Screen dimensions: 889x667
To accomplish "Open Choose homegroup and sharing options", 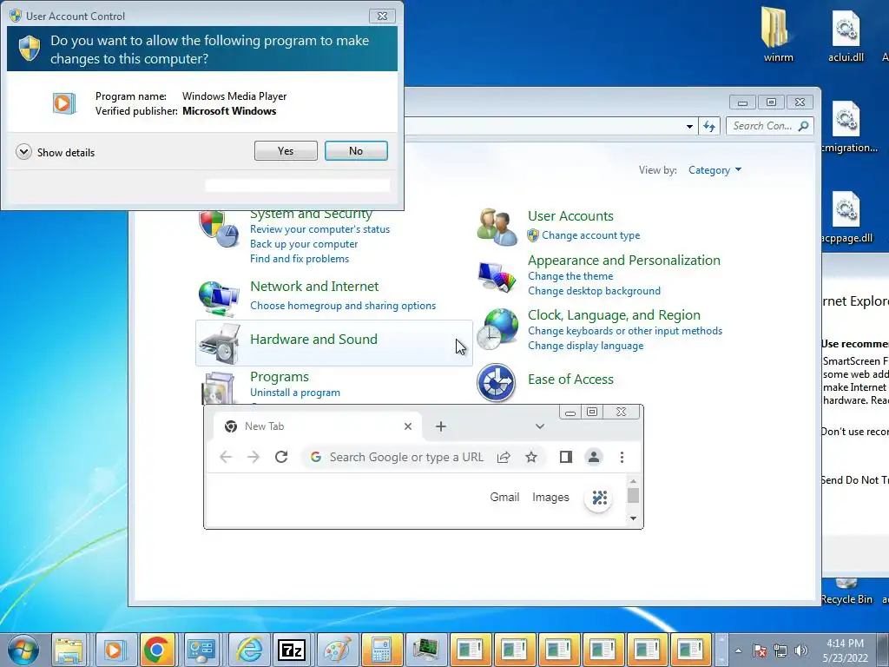I will (x=343, y=306).
